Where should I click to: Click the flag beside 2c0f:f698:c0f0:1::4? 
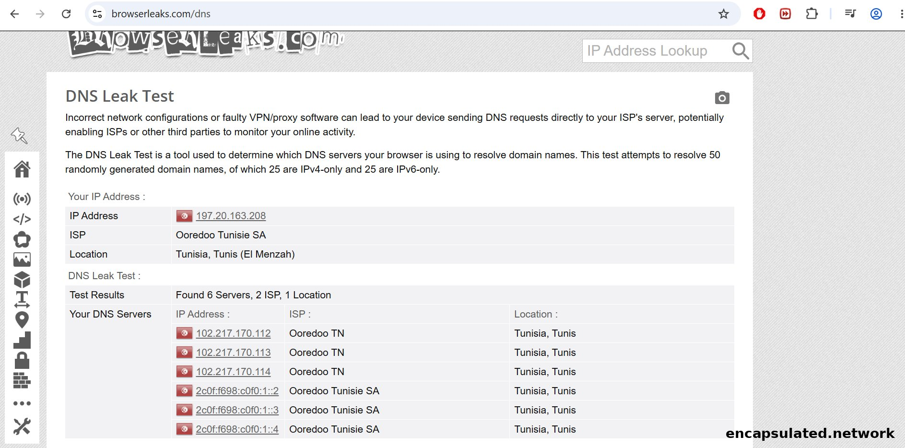[184, 429]
